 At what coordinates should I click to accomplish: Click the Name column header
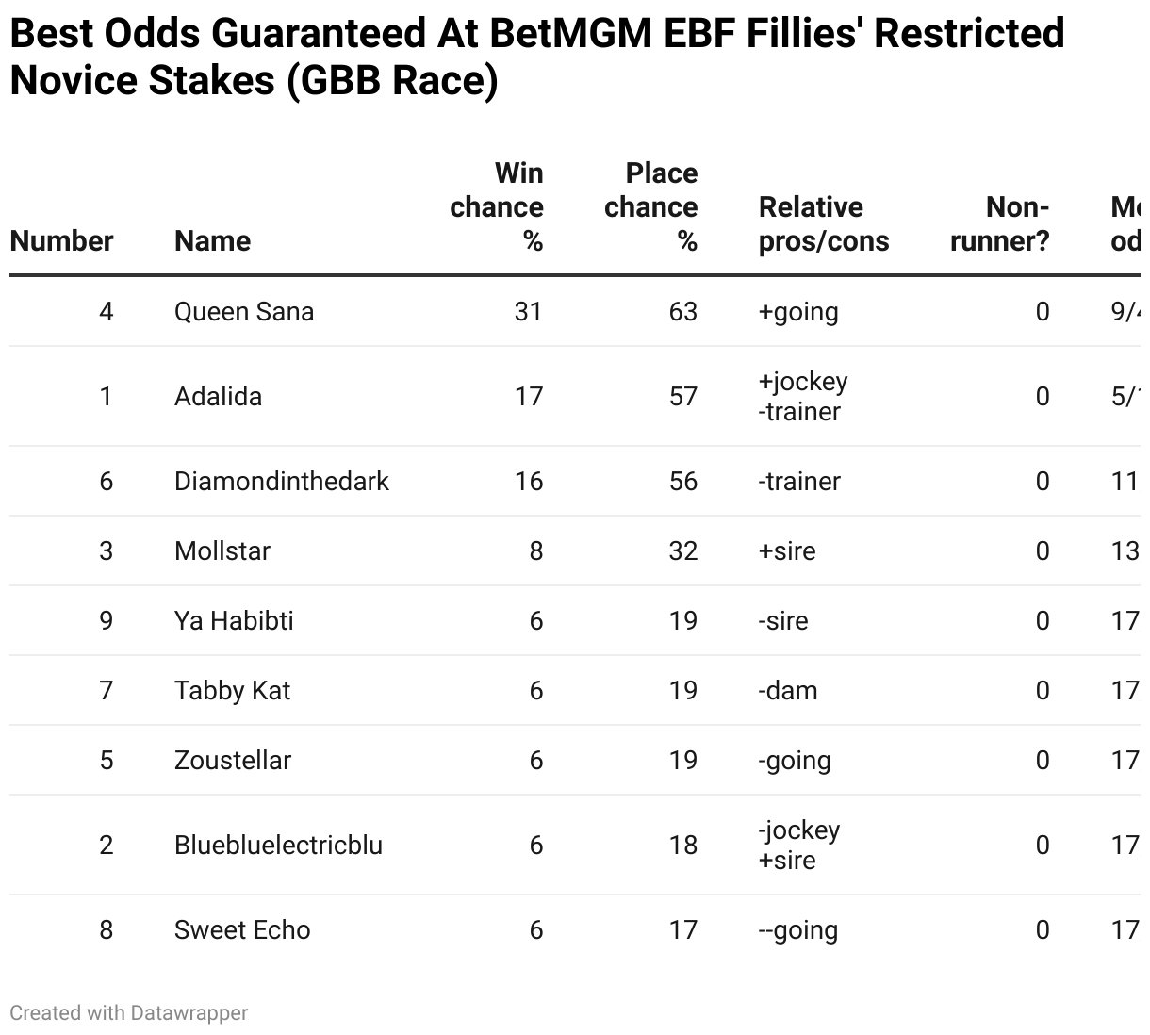[x=213, y=241]
